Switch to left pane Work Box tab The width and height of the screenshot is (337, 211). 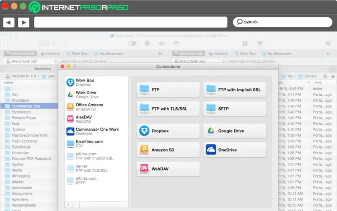[x=77, y=54]
